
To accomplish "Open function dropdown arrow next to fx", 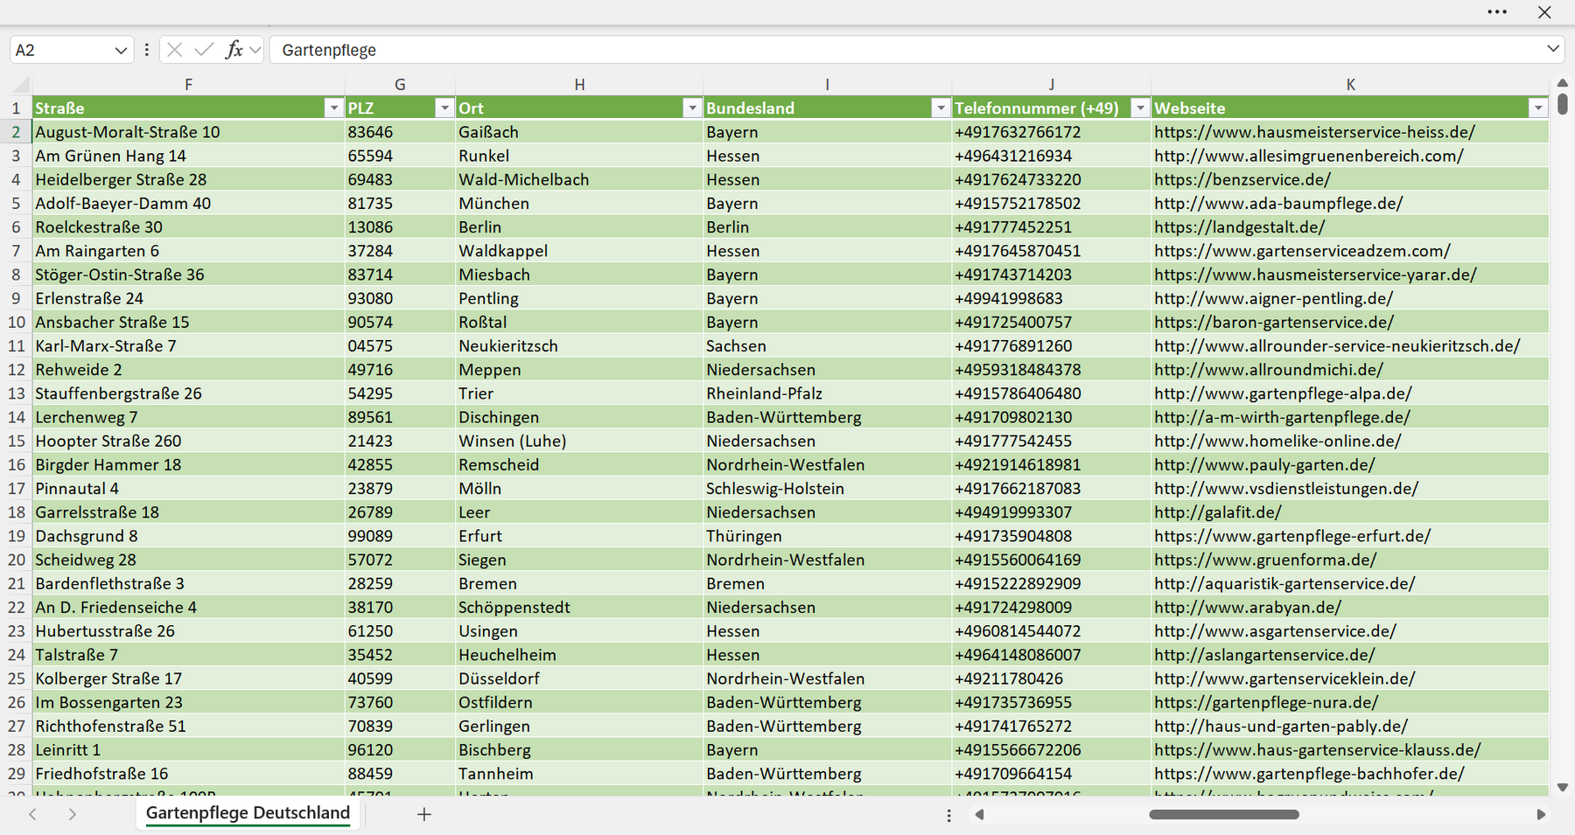I will coord(255,51).
